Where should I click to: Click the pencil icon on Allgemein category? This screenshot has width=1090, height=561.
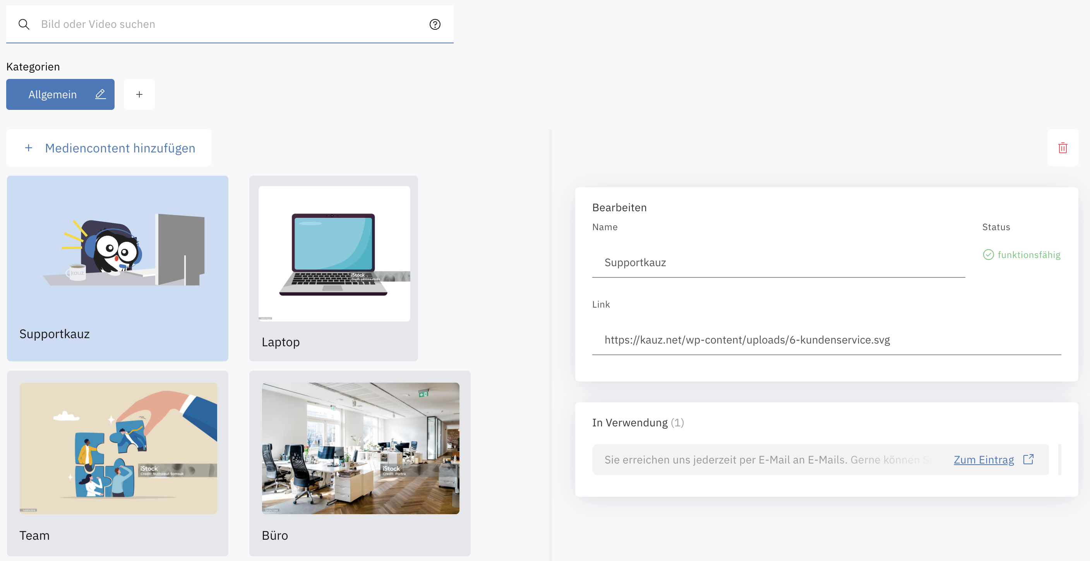coord(100,94)
